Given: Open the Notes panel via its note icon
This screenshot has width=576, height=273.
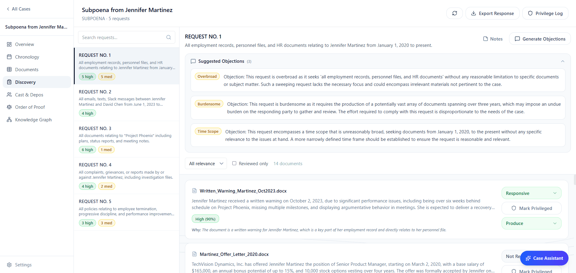Looking at the screenshot, I should [486, 39].
